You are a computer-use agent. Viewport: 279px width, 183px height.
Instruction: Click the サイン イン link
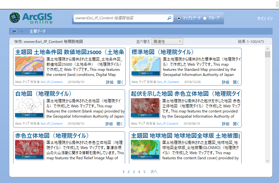click(265, 18)
